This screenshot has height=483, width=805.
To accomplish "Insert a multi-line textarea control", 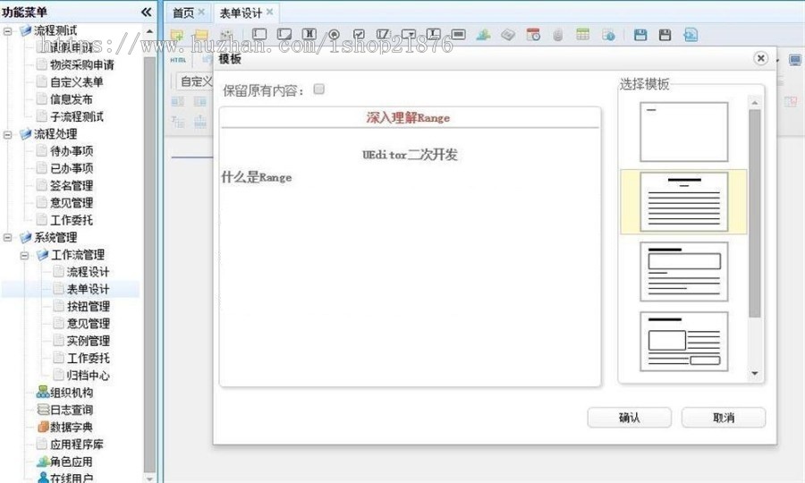I will coord(284,34).
